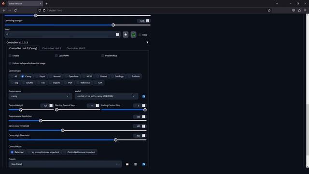Go back in browser
Image resolution: width=309 pixels, height=174 pixels.
tap(4, 10)
